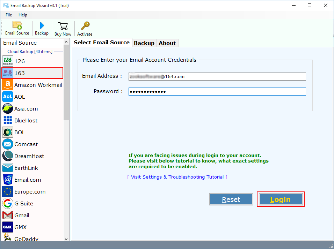
Task: Switch to the About tab
Action: pyautogui.click(x=167, y=43)
